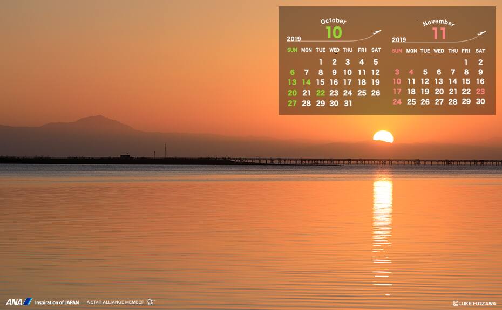Viewport: 502px width, 310px height.
Task: Click the LUKE H.OZAWA photographer credit
Action: (478, 304)
